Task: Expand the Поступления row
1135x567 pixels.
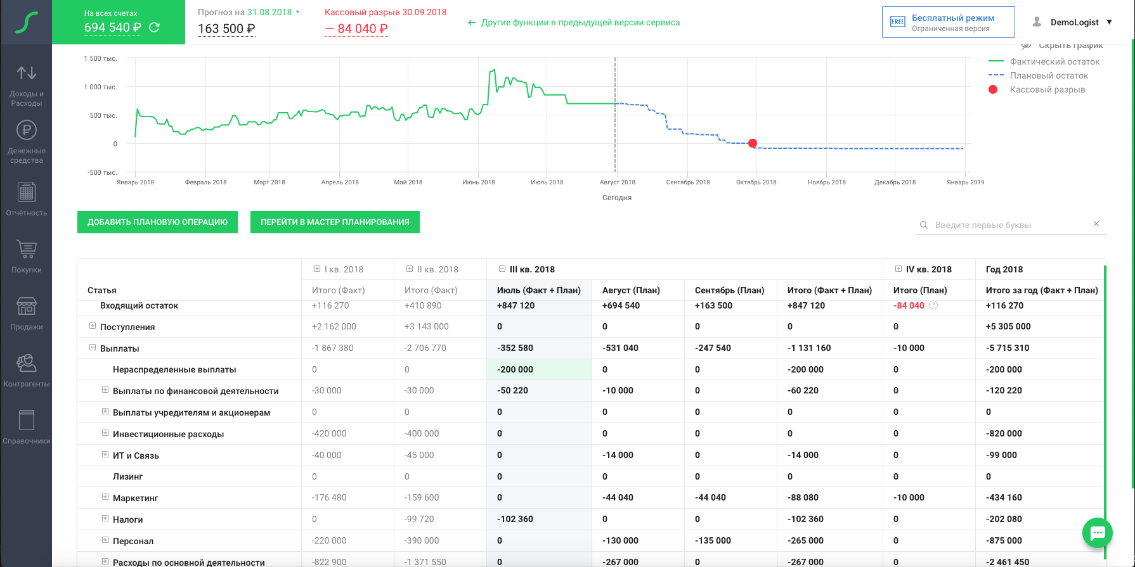Action: (93, 326)
